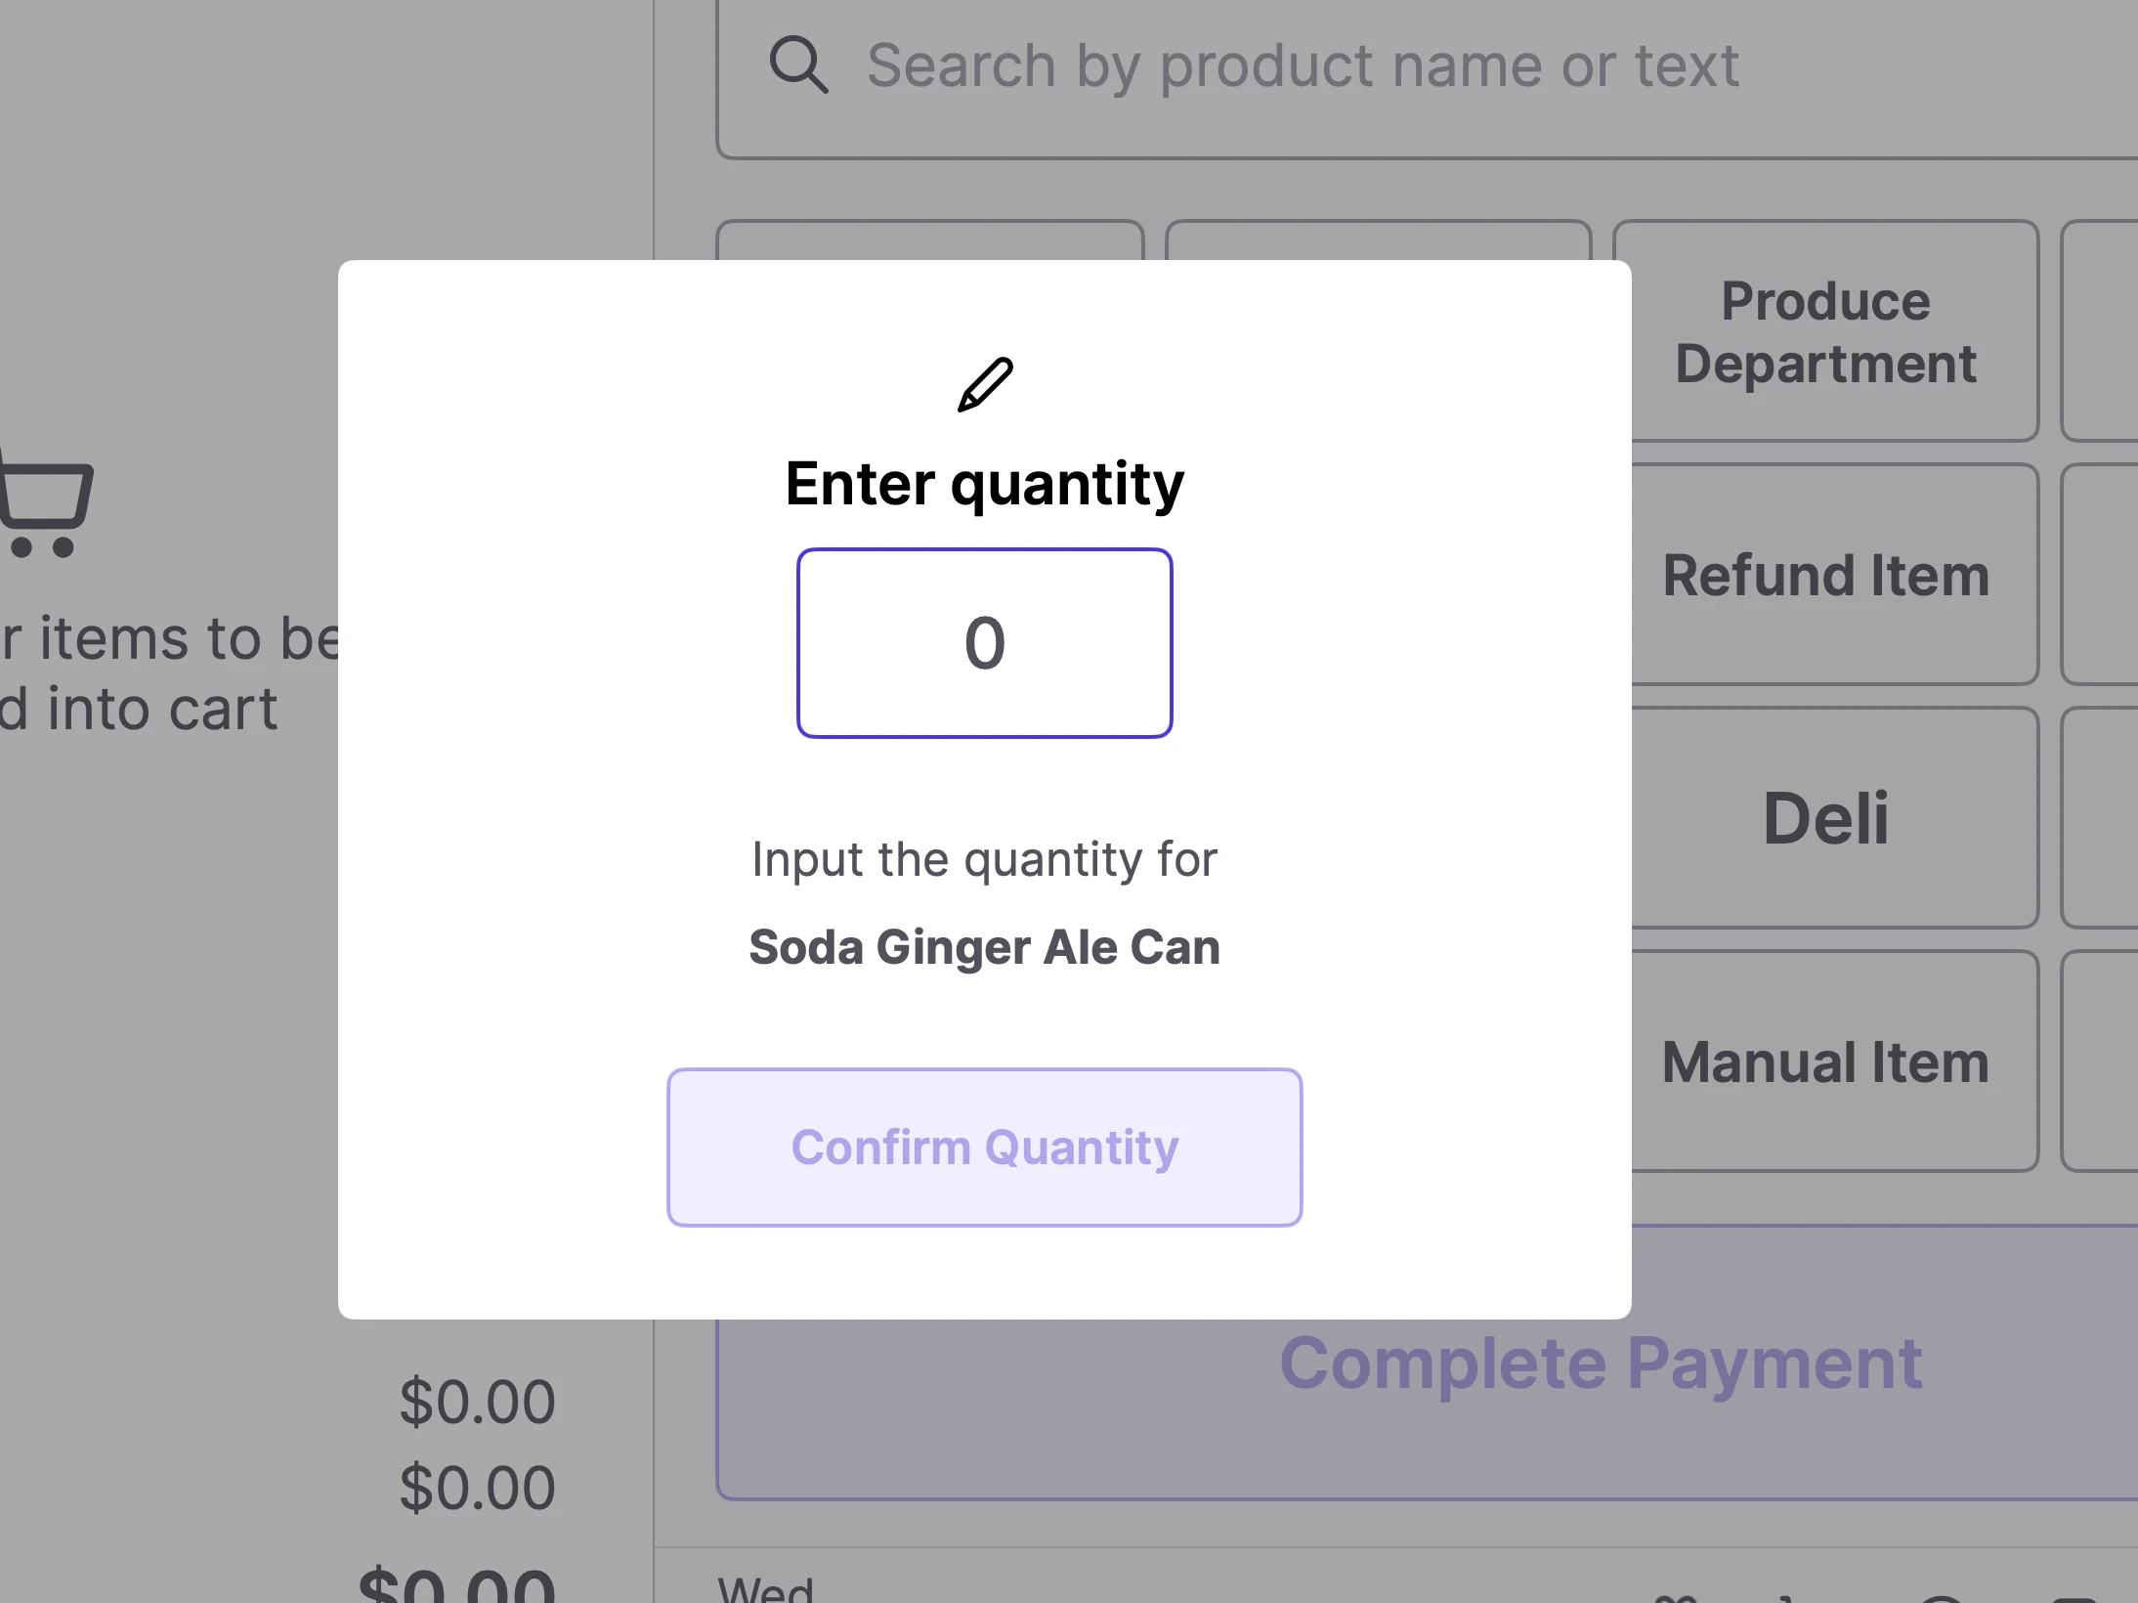Click the "Input the quantity for" text

coord(984,860)
